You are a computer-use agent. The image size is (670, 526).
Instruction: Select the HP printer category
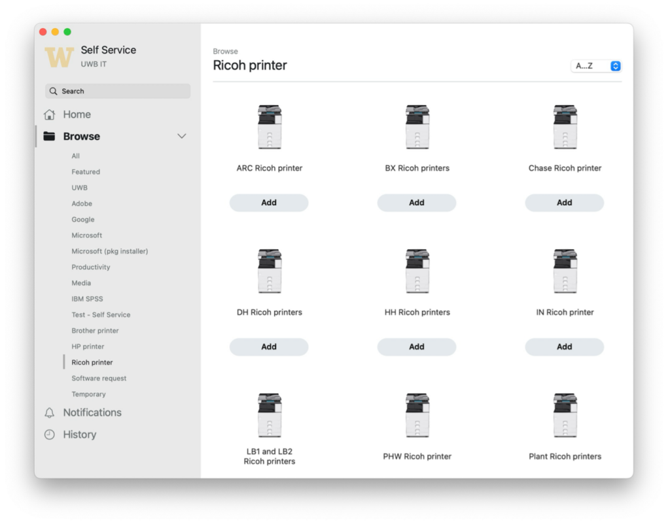pyautogui.click(x=88, y=346)
